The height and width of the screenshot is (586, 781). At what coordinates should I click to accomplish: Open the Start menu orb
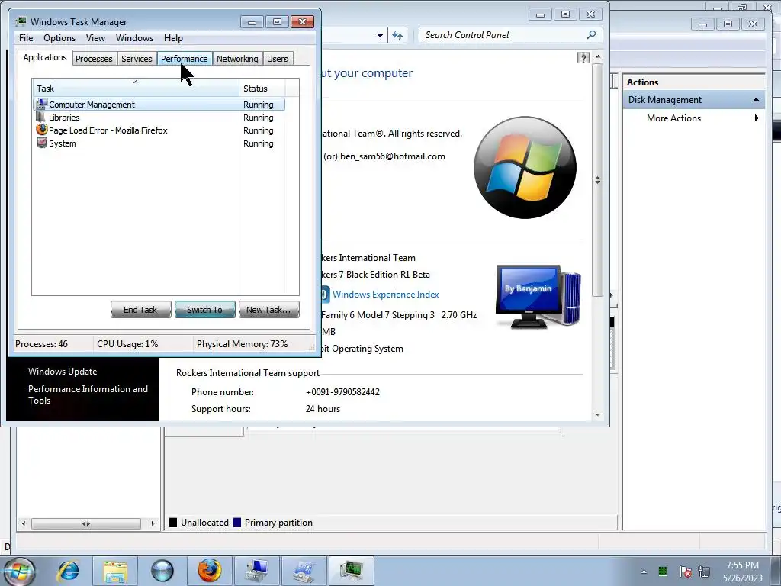coord(18,571)
